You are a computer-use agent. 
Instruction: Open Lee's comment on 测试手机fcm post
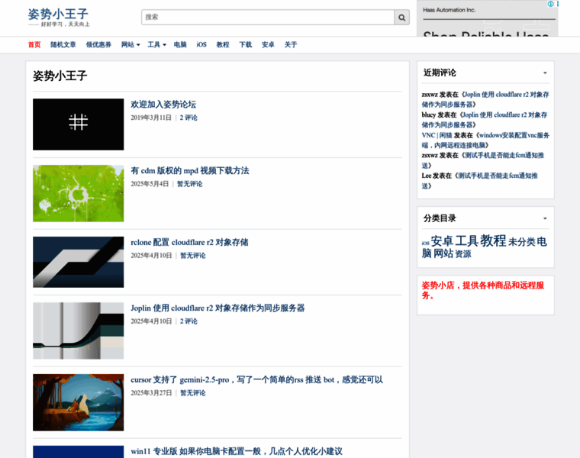479,181
